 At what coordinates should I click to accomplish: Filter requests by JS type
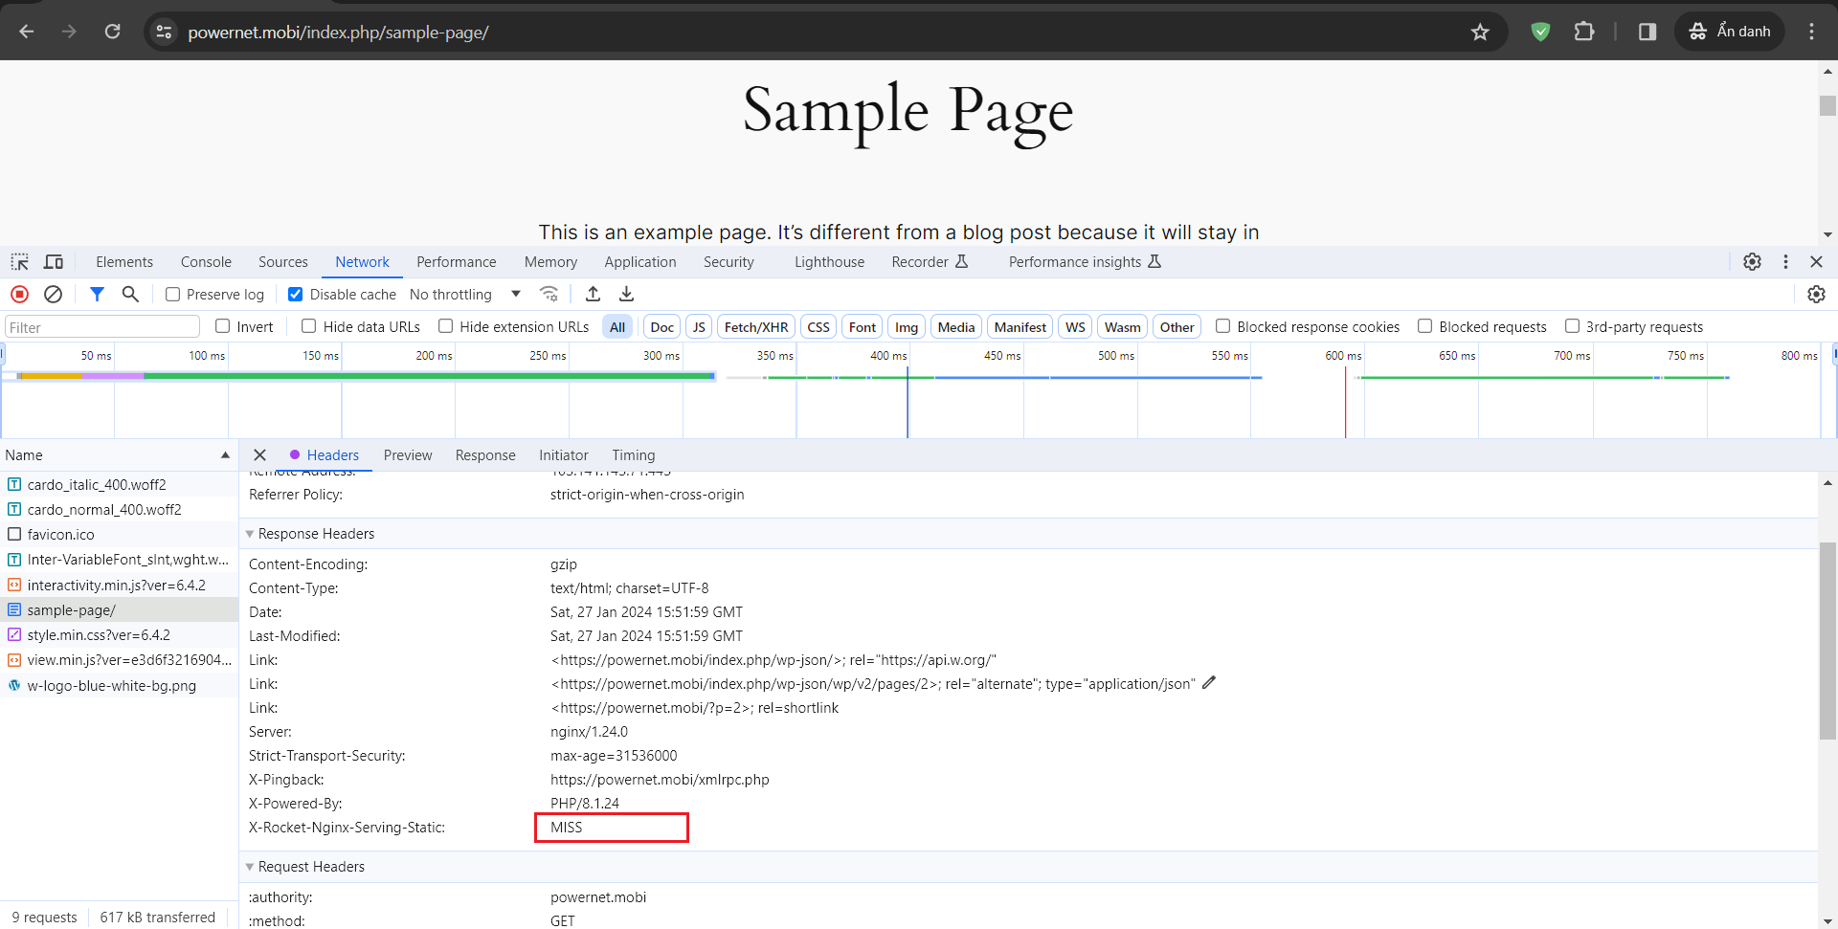pos(699,327)
